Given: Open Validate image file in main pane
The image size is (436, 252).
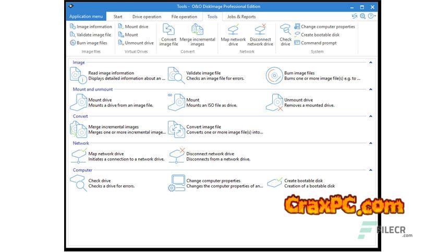Looking at the screenshot, I should click(207, 75).
